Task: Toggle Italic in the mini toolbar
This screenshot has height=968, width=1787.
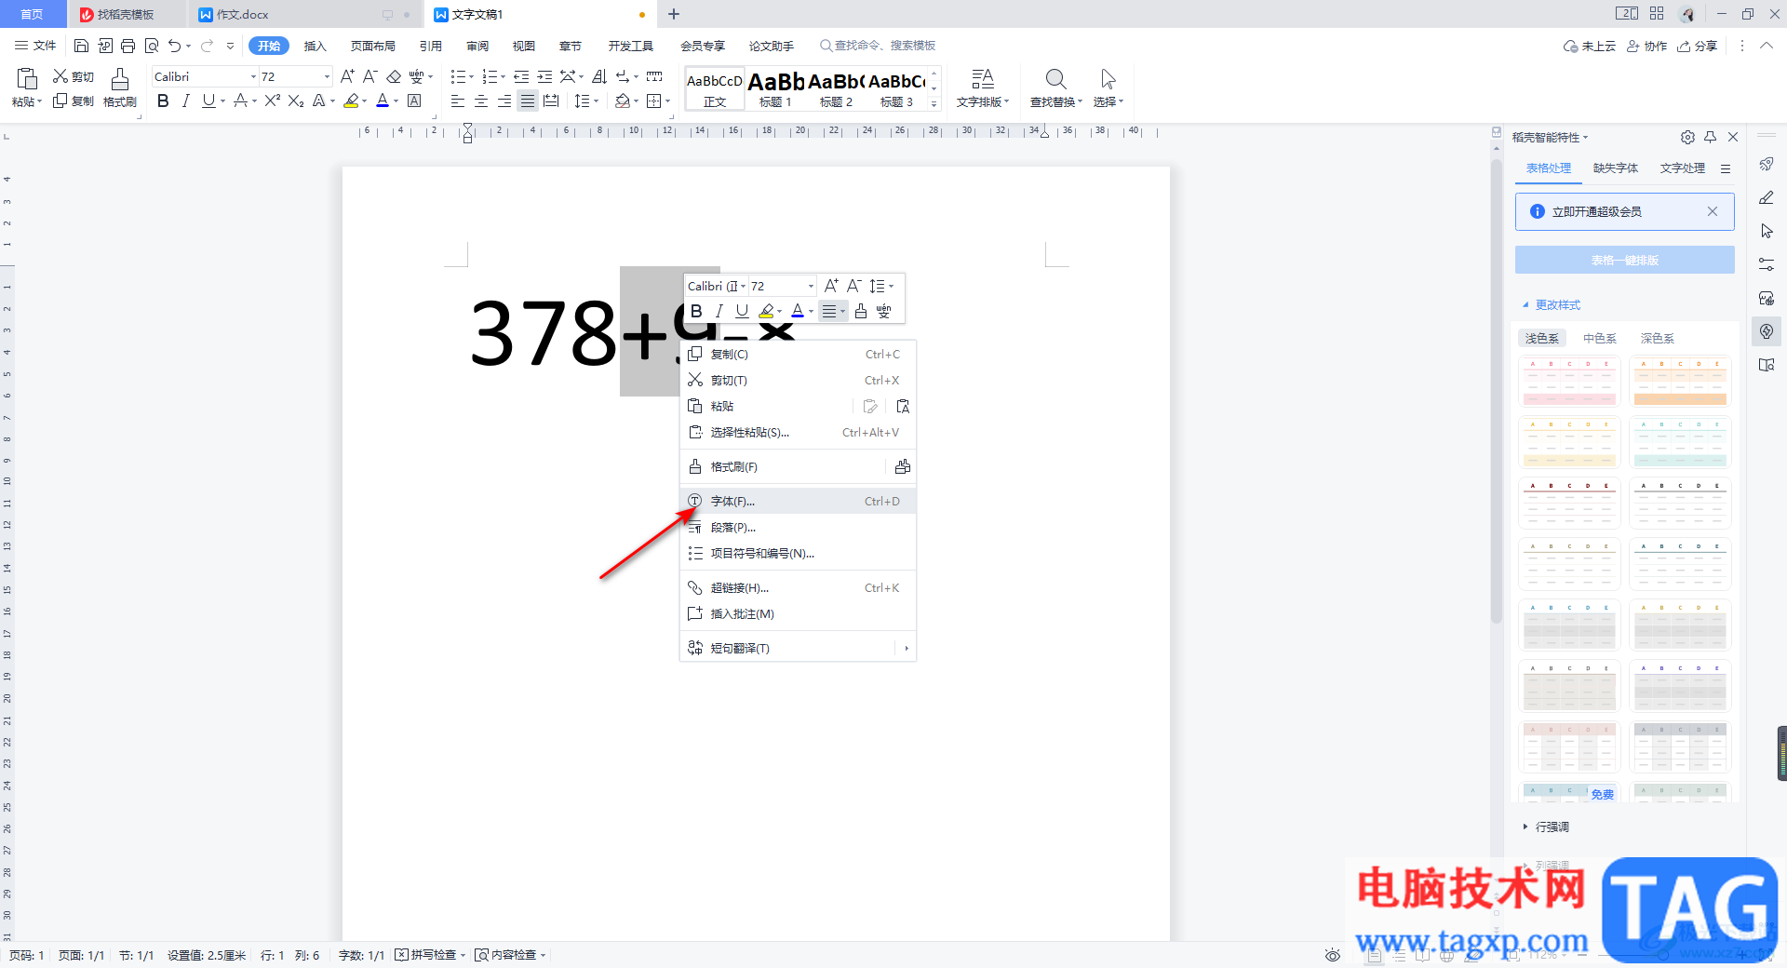Action: pyautogui.click(x=719, y=311)
